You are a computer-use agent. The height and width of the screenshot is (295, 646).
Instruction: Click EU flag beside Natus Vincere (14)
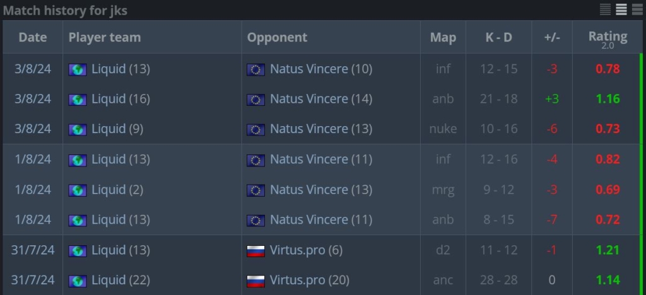(255, 100)
